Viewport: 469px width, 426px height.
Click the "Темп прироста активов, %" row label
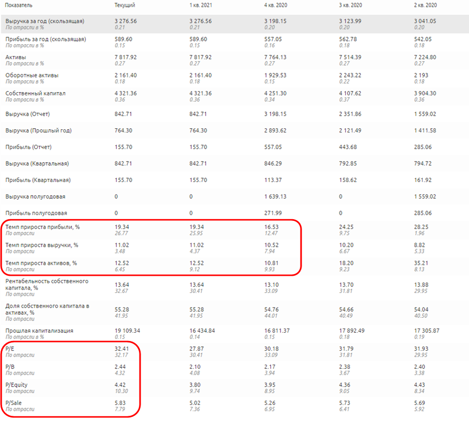pos(41,263)
